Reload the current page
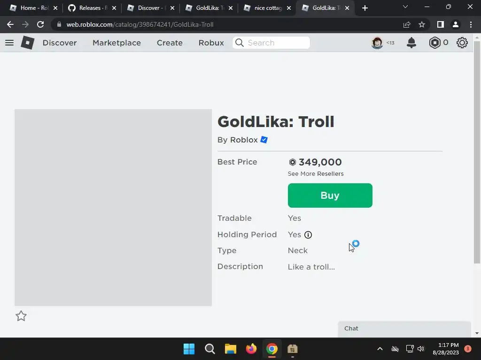Image resolution: width=481 pixels, height=360 pixels. [x=40, y=24]
